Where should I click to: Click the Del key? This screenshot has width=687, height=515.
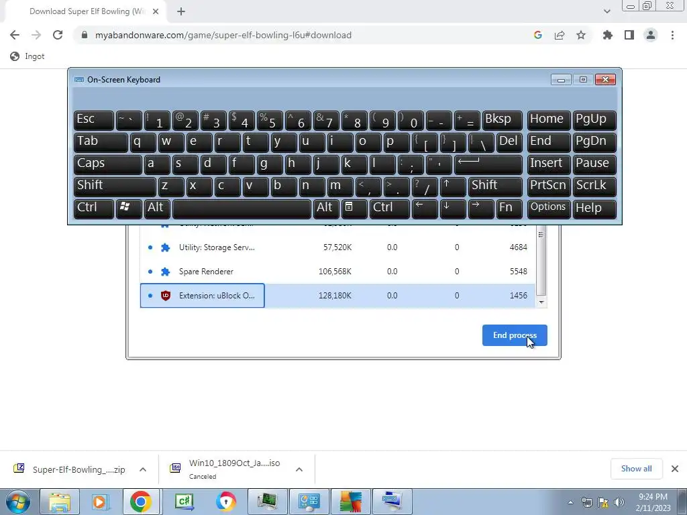tap(509, 142)
